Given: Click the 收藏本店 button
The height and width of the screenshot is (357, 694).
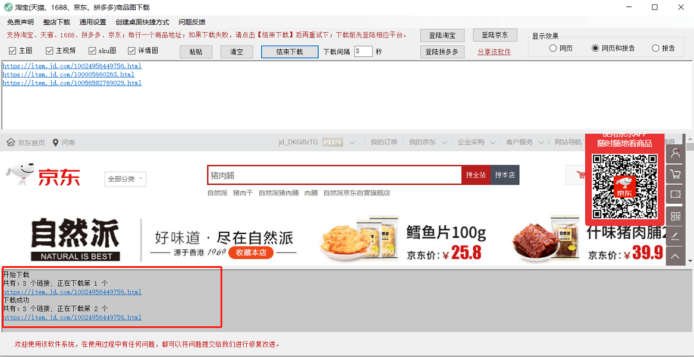Looking at the screenshot, I should (251, 252).
